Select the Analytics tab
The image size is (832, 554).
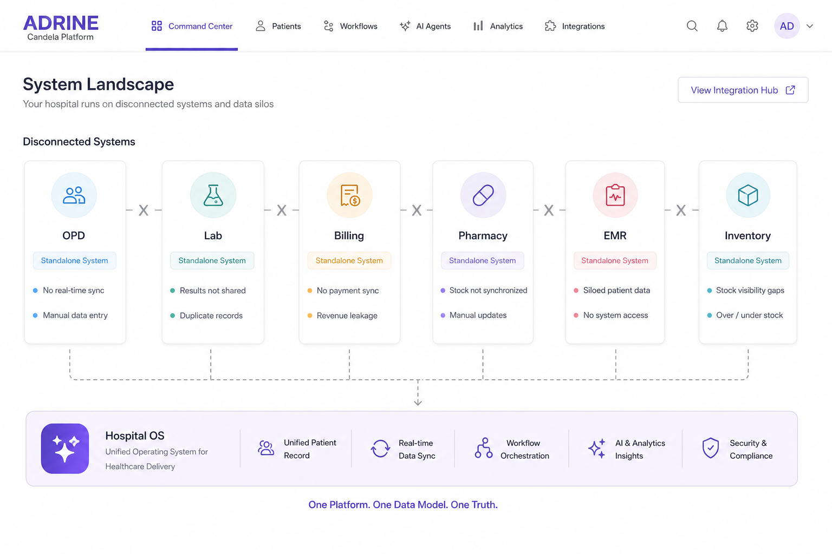pos(498,26)
